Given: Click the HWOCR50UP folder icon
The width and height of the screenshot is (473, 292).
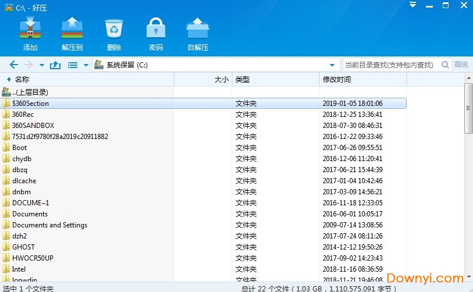Looking at the screenshot, I should coord(6,258).
